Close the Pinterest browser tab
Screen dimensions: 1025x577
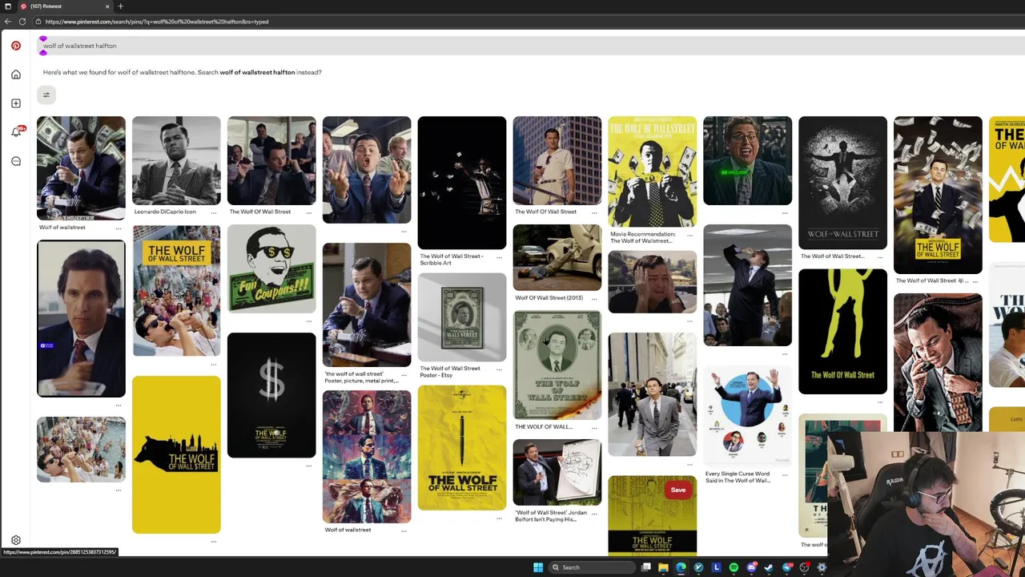(107, 6)
